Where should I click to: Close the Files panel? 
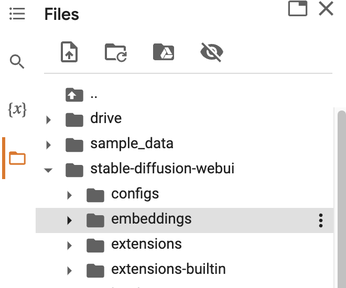tap(326, 9)
